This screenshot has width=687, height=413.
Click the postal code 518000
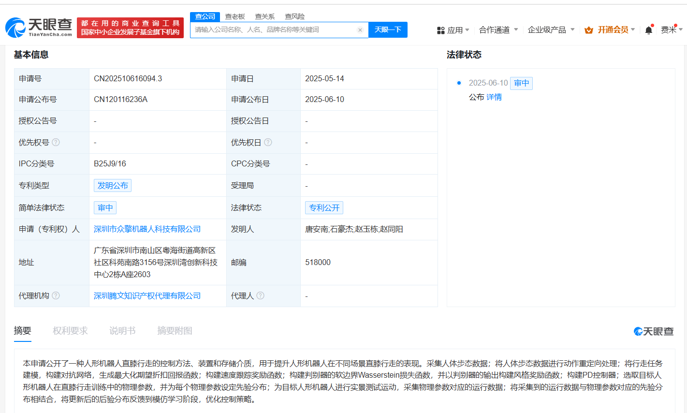[x=318, y=263]
